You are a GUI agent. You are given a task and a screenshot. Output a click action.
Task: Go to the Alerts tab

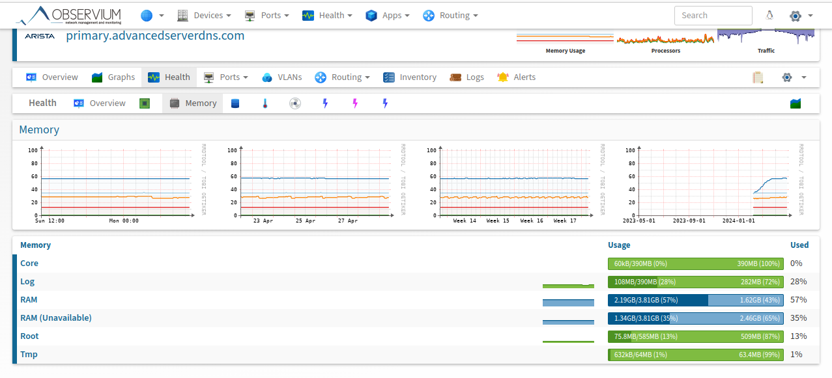[517, 77]
